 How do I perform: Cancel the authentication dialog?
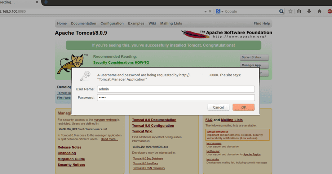(218, 107)
